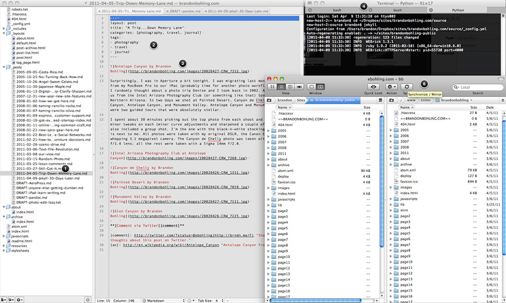Select the dual-pane window layout
The image size is (506, 303).
[x=320, y=86]
